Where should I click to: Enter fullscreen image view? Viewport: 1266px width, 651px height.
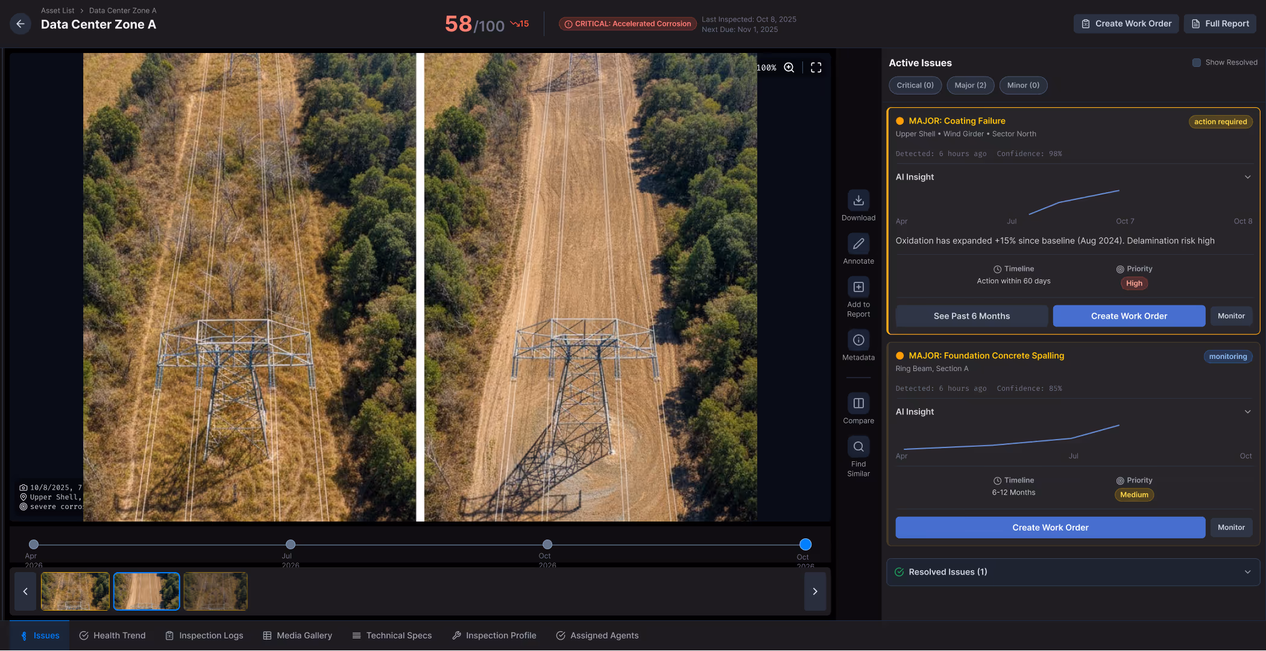pyautogui.click(x=816, y=67)
